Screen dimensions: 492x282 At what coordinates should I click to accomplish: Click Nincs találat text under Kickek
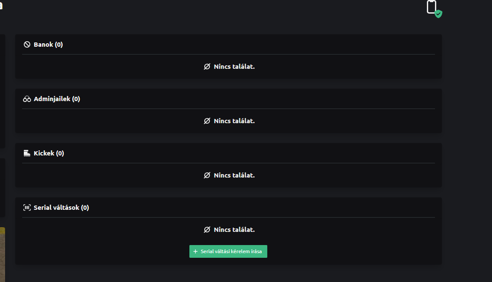pos(234,175)
